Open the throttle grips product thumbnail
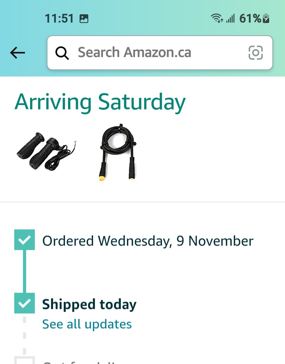Image resolution: width=285 pixels, height=364 pixels. [x=47, y=152]
